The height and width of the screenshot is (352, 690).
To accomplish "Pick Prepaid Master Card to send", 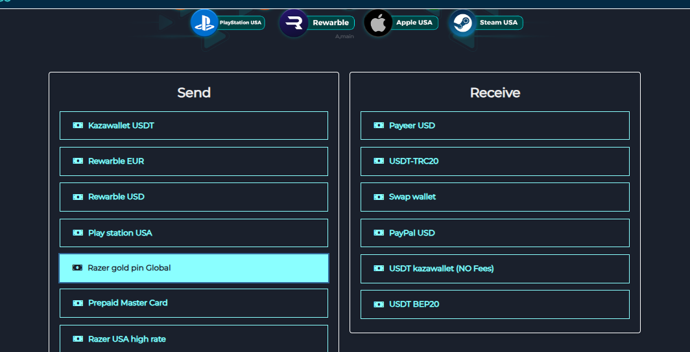I will click(x=194, y=303).
